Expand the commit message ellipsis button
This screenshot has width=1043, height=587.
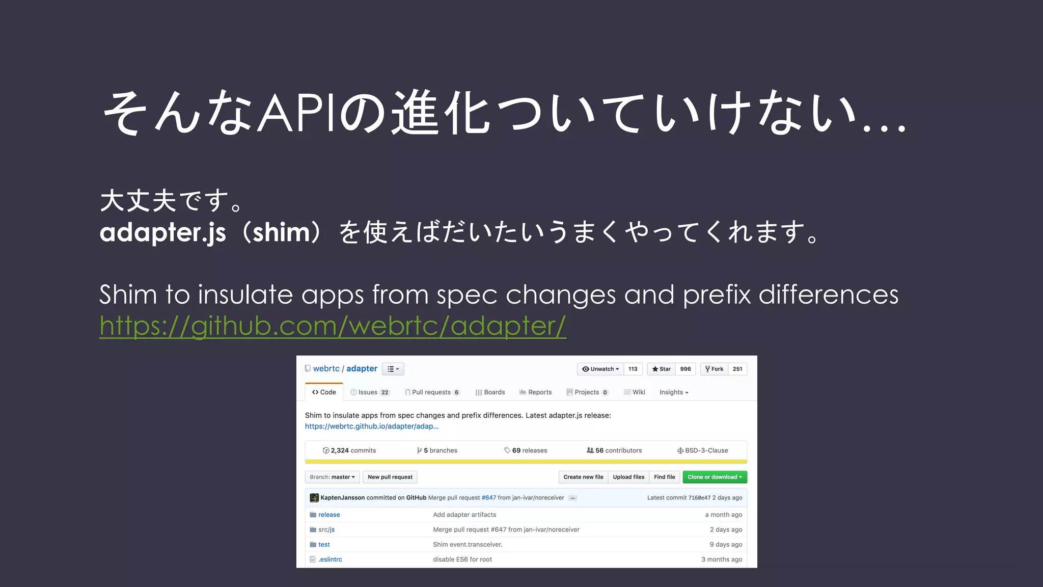coord(573,498)
